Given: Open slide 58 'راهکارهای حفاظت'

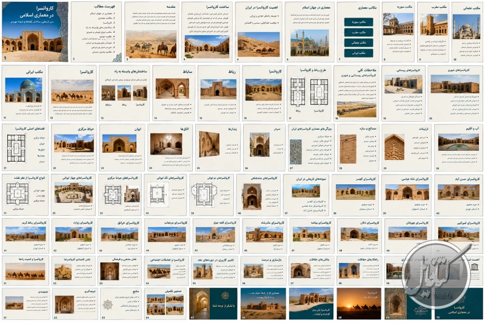Looking at the screenshot, I should (x=360, y=270).
